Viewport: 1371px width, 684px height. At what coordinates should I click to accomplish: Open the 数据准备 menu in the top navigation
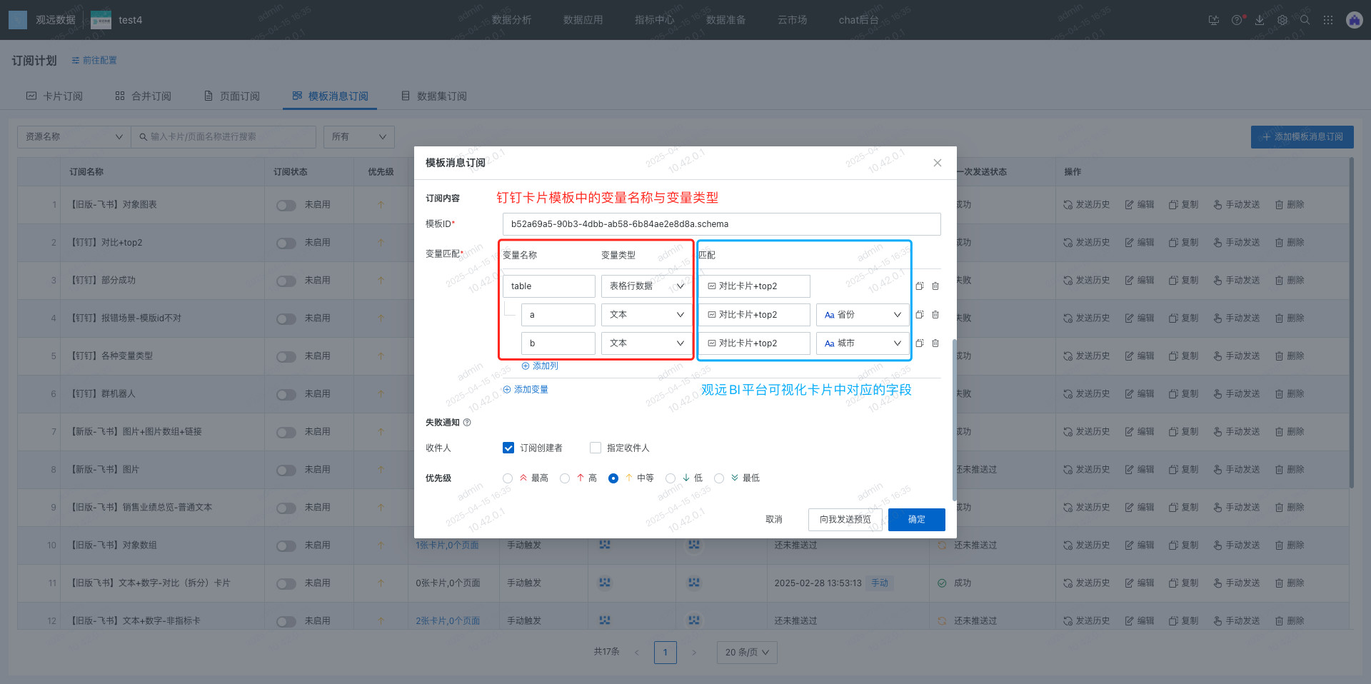(x=725, y=20)
